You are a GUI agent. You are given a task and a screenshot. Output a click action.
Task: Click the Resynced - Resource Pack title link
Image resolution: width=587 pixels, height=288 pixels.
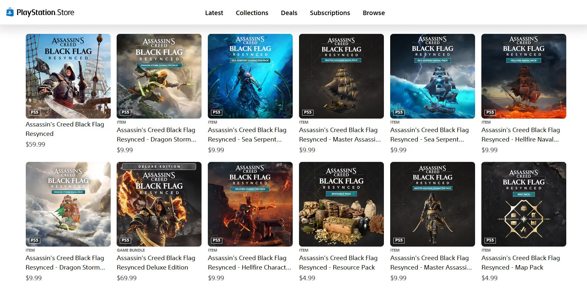tap(338, 263)
